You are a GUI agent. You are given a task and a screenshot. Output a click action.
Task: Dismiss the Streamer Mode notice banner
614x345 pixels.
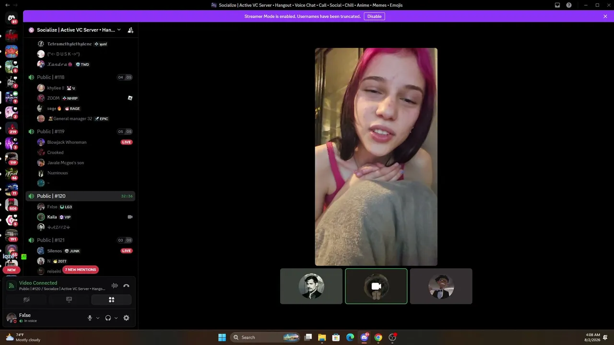pos(605,16)
